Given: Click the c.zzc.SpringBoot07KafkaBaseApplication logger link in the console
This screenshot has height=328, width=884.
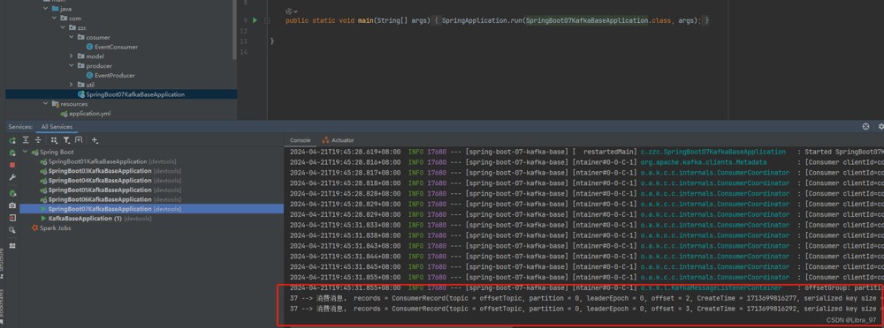Looking at the screenshot, I should point(713,152).
